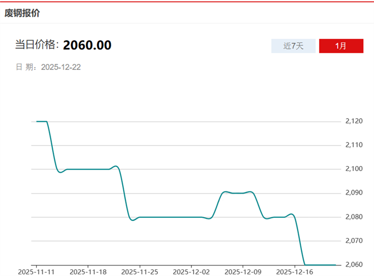The height and width of the screenshot is (276, 374).
Task: Click the 2,060 y-axis label
Action: pyautogui.click(x=354, y=264)
